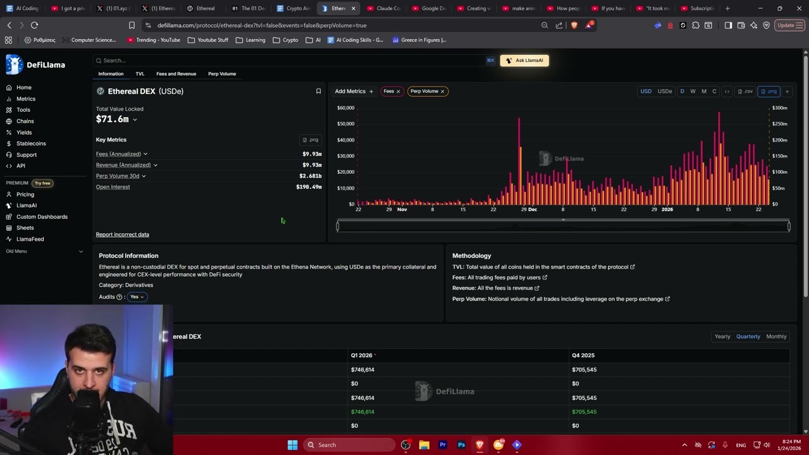Open the Add Metrics dropdown

(354, 91)
